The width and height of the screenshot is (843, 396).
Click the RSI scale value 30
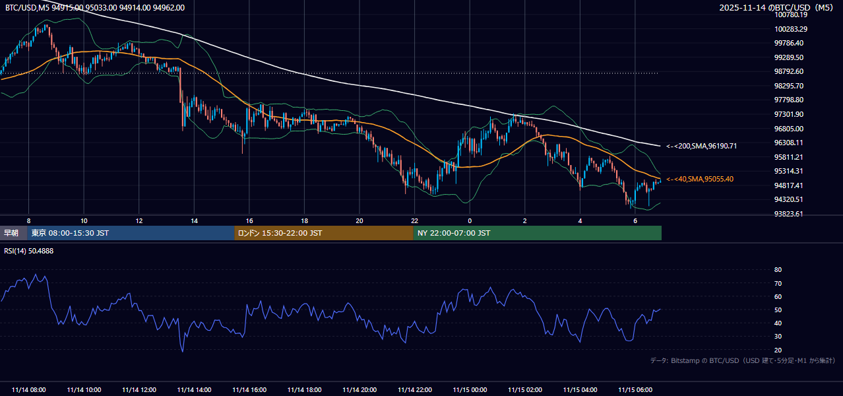tap(778, 336)
